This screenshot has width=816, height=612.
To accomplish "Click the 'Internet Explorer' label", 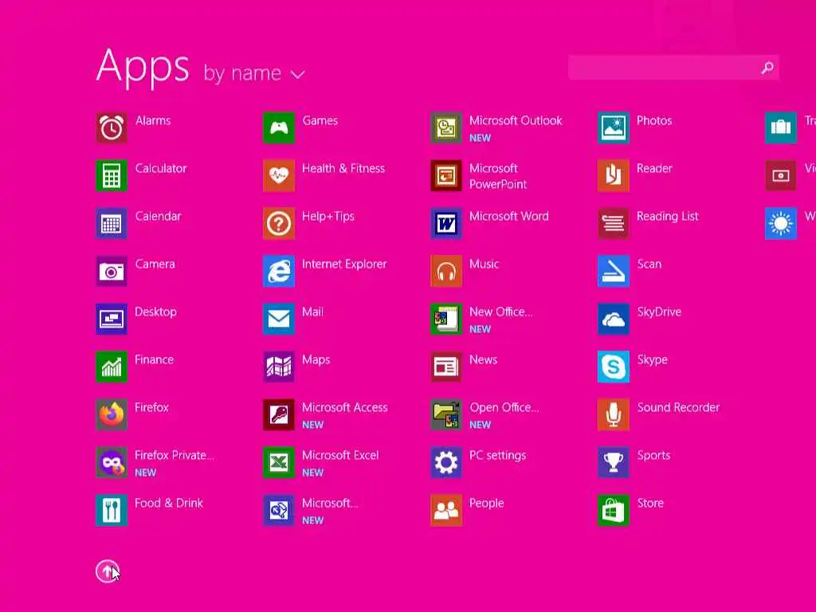I will click(344, 264).
